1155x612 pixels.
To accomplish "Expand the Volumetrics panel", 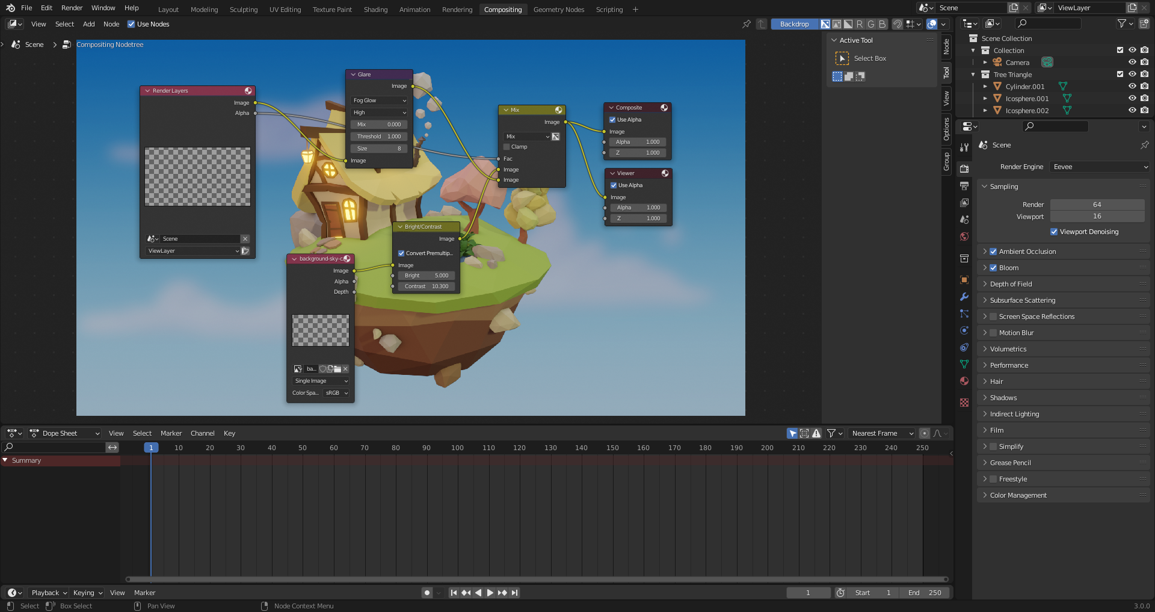I will [1063, 349].
